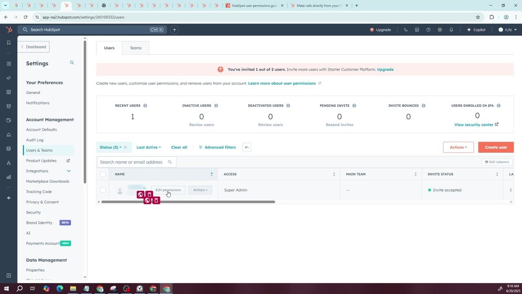The image size is (522, 294).
Task: Open the Last Active filter dropdown
Action: pos(148,147)
